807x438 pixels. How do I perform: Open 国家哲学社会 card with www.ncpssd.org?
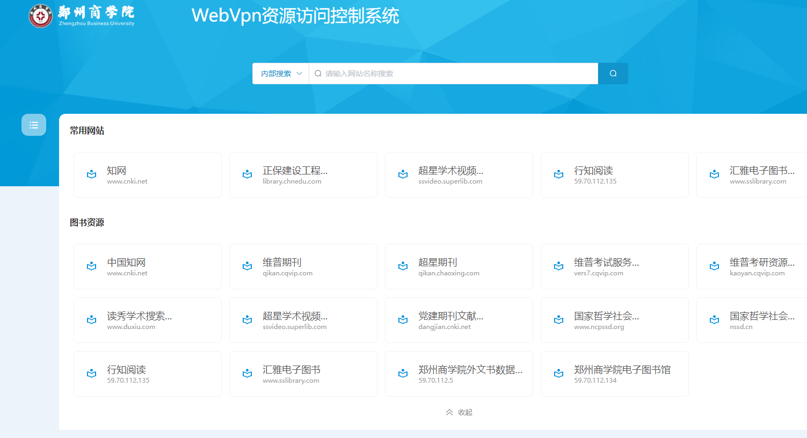(x=615, y=320)
